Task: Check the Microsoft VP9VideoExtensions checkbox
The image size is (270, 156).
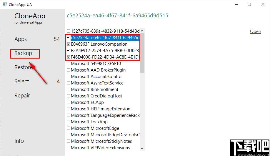Action: point(68,147)
